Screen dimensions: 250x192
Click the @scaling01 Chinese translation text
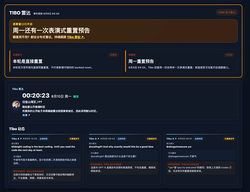(113, 156)
